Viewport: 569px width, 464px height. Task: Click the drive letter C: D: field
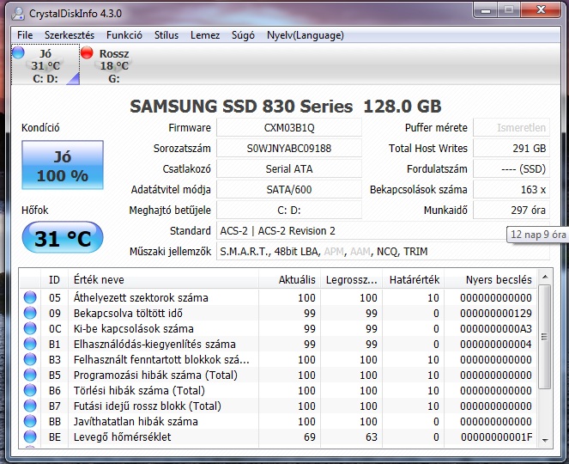click(289, 210)
